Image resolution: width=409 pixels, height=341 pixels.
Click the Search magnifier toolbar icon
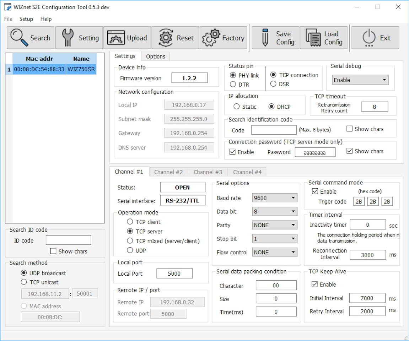19,38
